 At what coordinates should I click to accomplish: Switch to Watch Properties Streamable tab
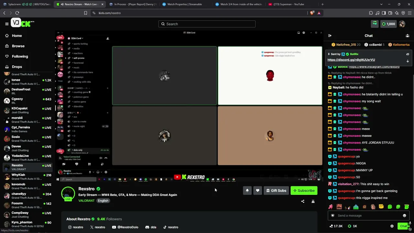[186, 4]
